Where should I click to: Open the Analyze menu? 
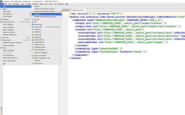click(28, 4)
